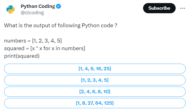Vote for [1, 4, 9, 16, 25]

pyautogui.click(x=95, y=69)
